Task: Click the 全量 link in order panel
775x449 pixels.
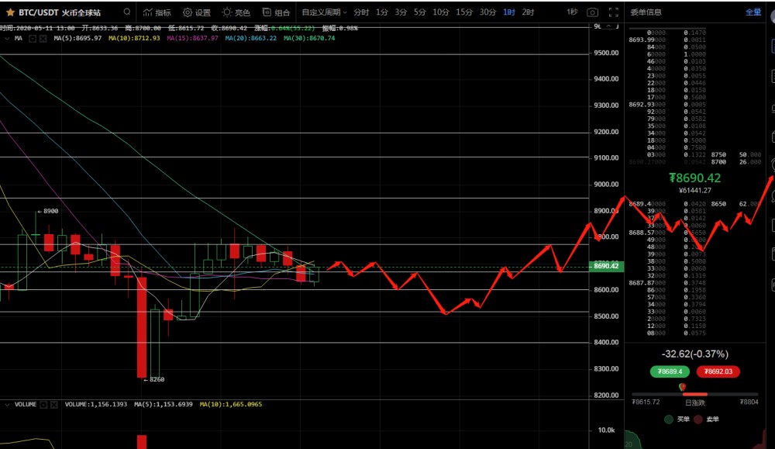Action: coord(753,12)
